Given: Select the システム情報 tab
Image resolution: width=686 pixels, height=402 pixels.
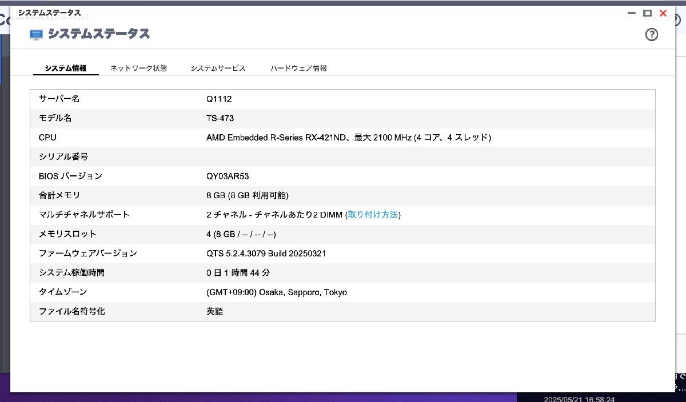Looking at the screenshot, I should tap(66, 67).
